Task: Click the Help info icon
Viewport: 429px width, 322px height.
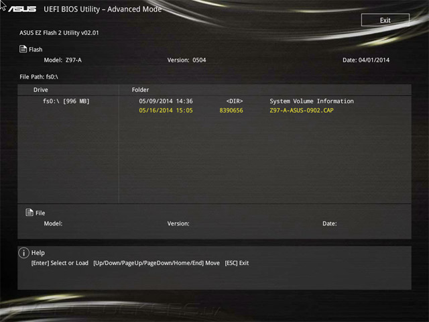Action: [24, 253]
